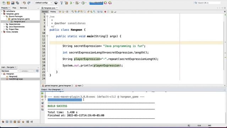Click the Search field at top right
227x128 pixels.
point(207,3)
